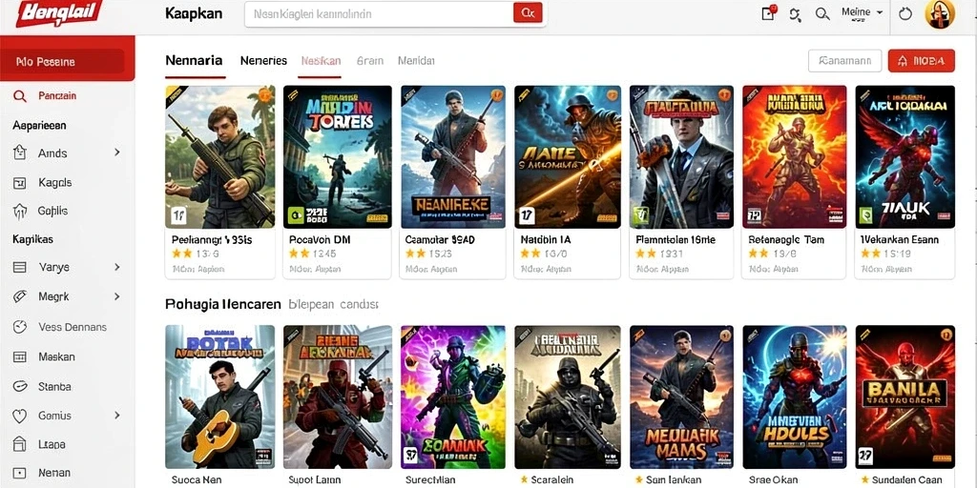Click the Canamann outlined button
The width and height of the screenshot is (977, 488).
845,61
